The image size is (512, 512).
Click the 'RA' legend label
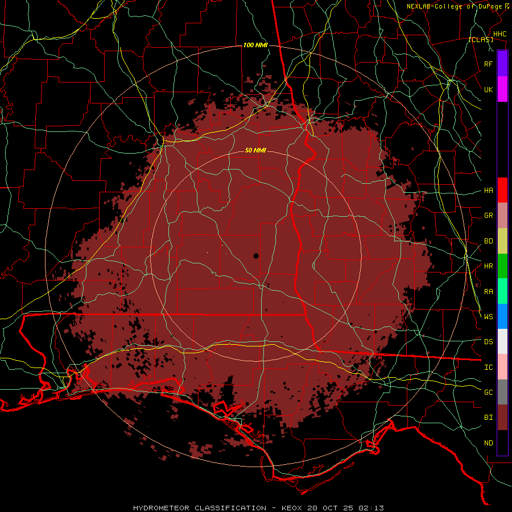(488, 292)
